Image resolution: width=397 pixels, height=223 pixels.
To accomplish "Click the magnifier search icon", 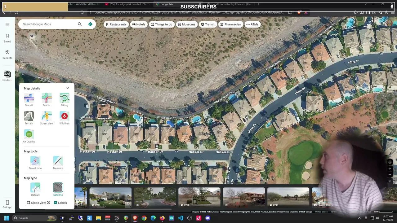I will (x=80, y=24).
